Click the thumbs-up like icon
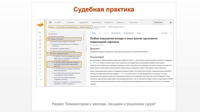 (106, 33)
